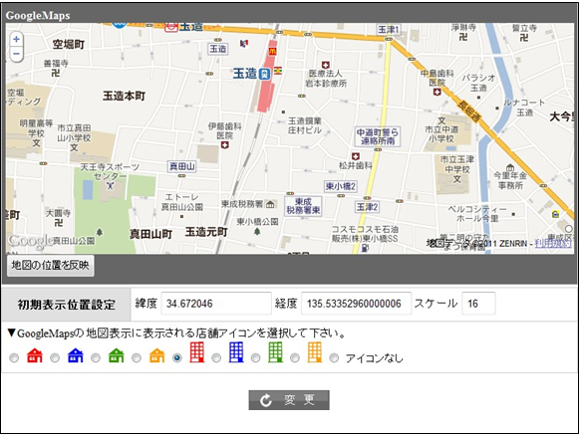This screenshot has width=580, height=437.
Task: Select the blue house icon radio button
Action: [x=55, y=358]
